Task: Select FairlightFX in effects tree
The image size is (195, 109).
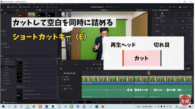Action: tap(7, 83)
